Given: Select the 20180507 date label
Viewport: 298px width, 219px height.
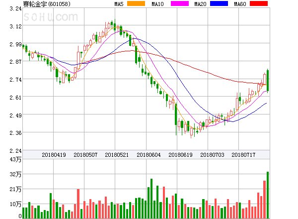Looking at the screenshot, I should (85, 155).
